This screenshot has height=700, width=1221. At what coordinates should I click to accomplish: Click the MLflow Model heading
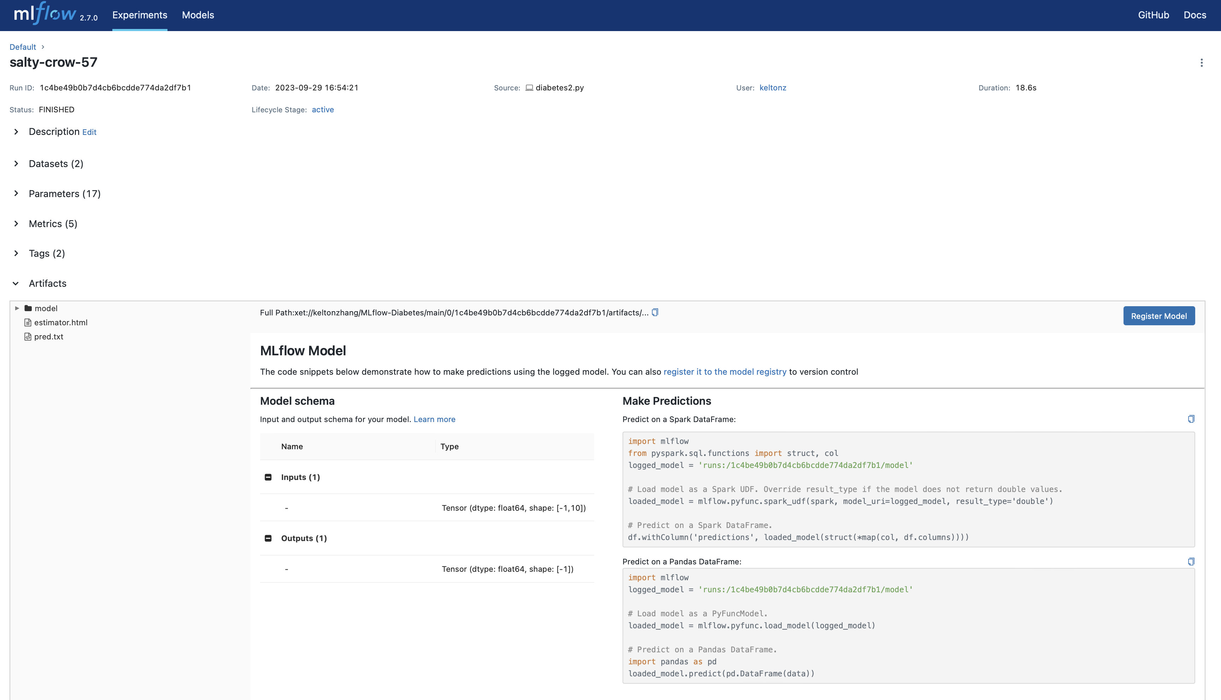coord(303,350)
